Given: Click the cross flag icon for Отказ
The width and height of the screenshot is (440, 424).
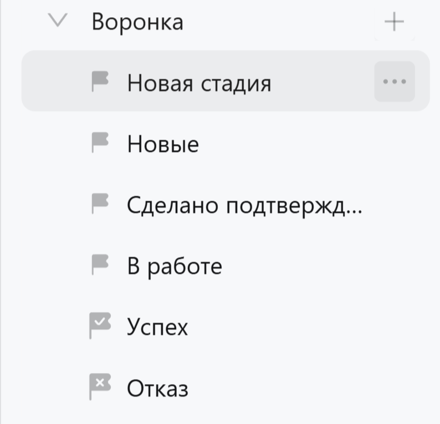Looking at the screenshot, I should point(100,386).
